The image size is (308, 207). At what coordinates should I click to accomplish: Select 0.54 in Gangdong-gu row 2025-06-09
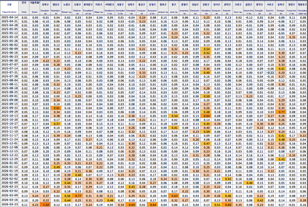[205, 49]
